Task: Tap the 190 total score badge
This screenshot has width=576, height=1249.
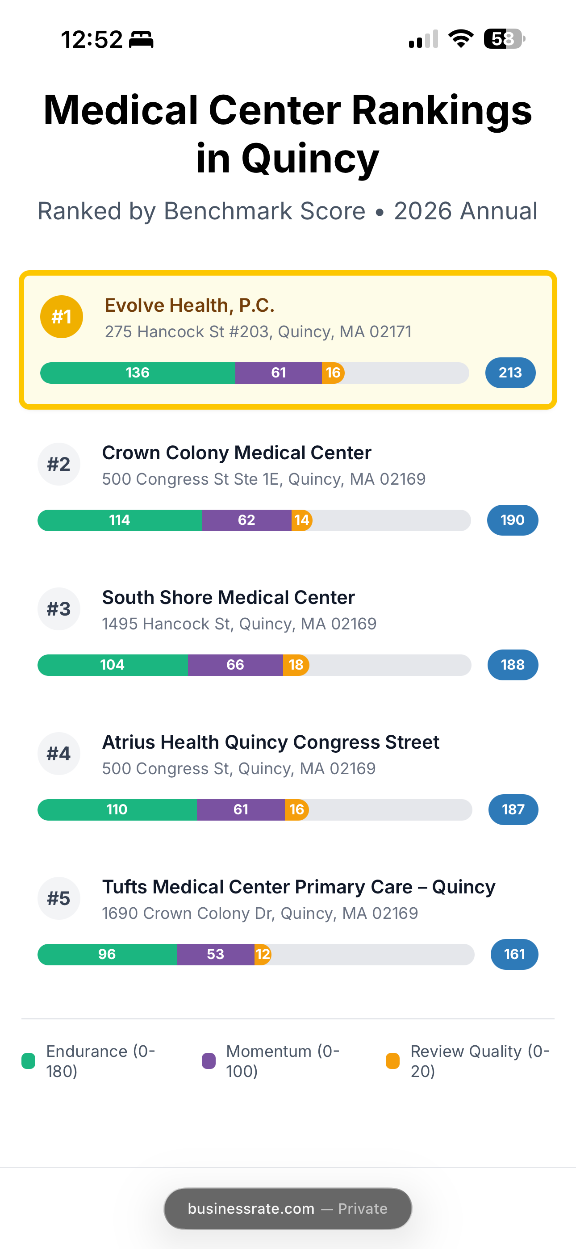Action: [x=513, y=520]
